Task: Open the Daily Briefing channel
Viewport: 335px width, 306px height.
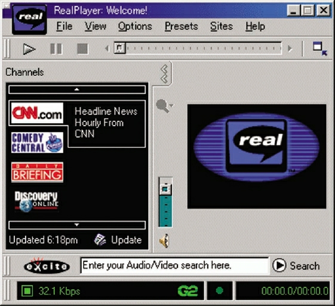Action: tap(37, 172)
